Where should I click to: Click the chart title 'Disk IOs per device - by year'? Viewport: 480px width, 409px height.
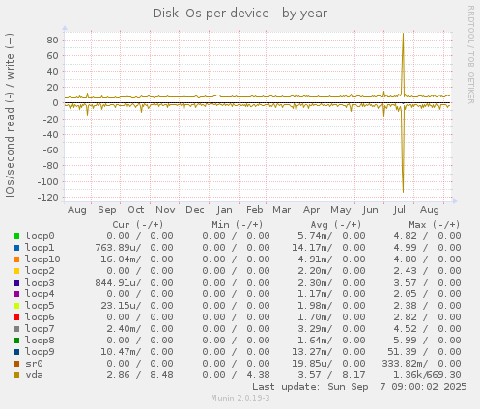240,14
